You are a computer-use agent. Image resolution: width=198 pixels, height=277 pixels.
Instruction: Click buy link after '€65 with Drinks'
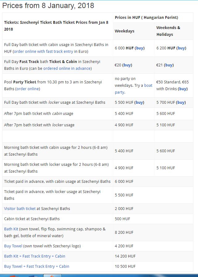click(183, 89)
